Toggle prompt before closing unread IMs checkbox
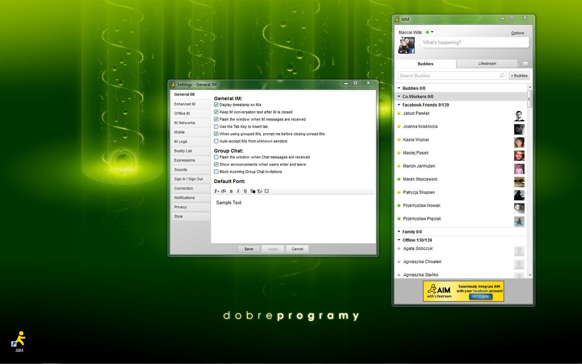Image resolution: width=582 pixels, height=364 pixels. tap(216, 134)
